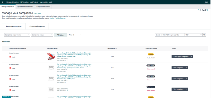
Task: Click info icon in $490 row Bicycle Helmets
Action: click(18, 75)
